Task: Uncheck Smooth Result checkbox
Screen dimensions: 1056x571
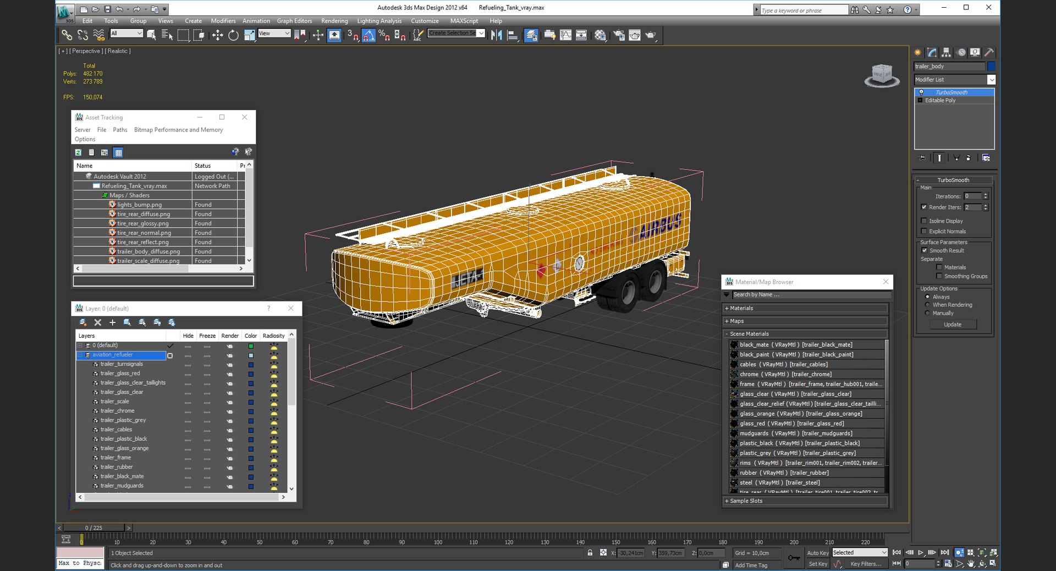Action: [924, 250]
